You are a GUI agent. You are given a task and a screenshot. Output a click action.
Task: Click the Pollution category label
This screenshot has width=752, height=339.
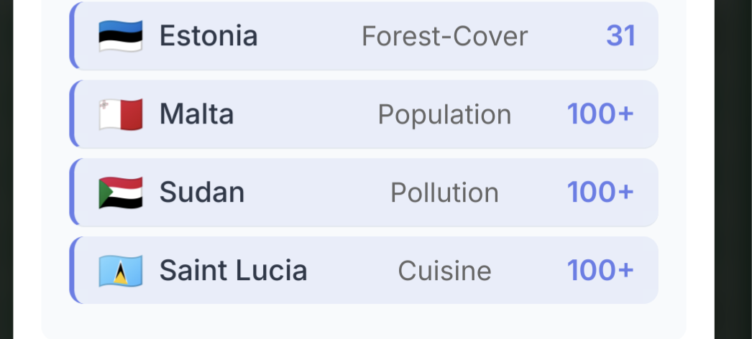pyautogui.click(x=444, y=192)
